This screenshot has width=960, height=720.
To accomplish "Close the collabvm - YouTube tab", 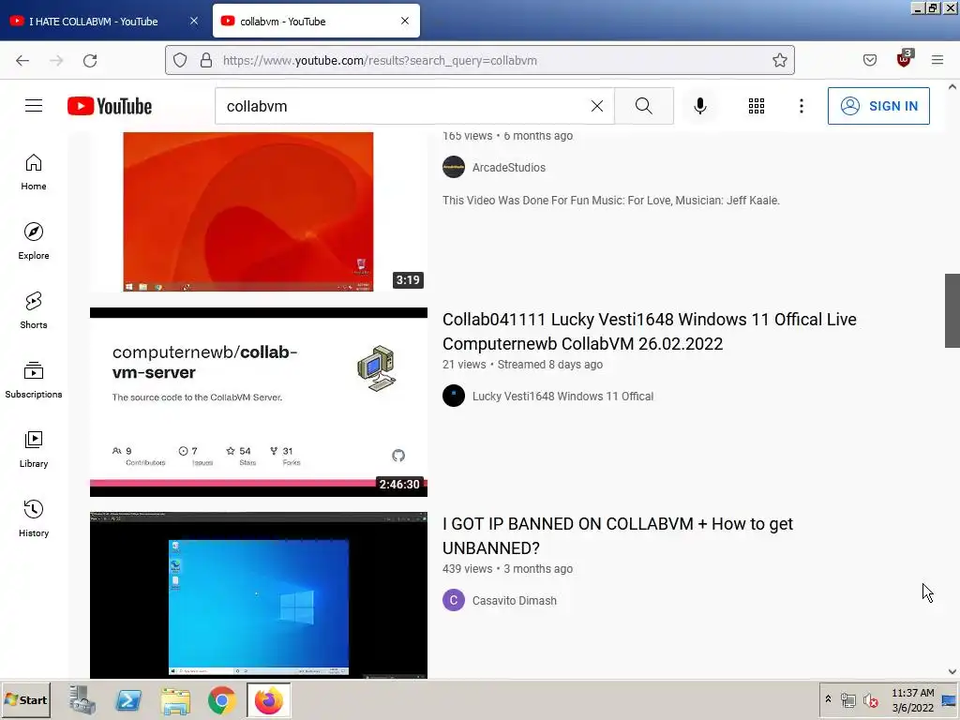I will (x=405, y=21).
